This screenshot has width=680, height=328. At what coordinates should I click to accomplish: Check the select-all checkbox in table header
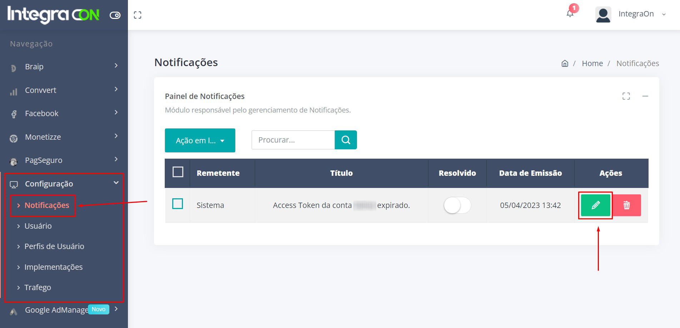(x=178, y=172)
